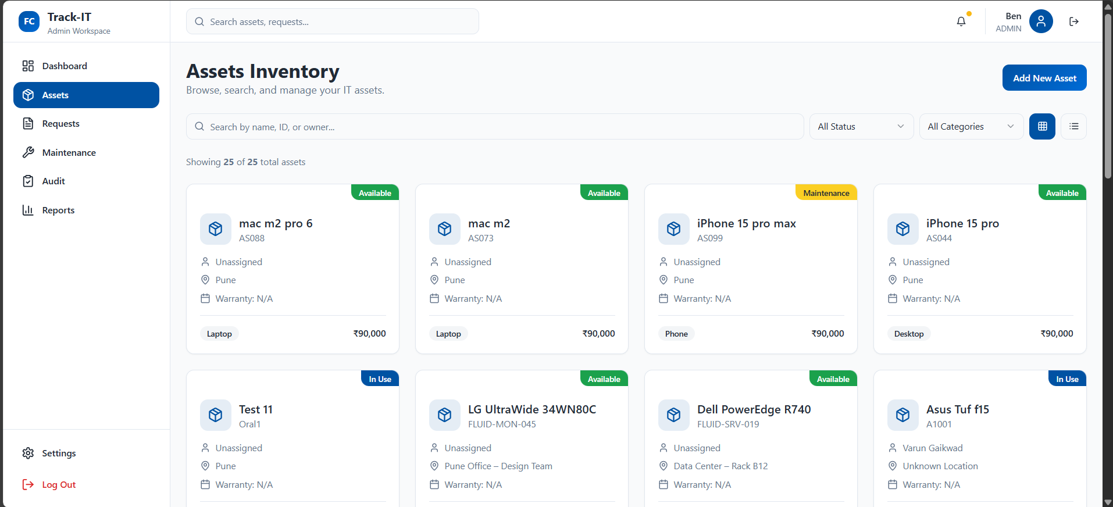Click cube icon on Test 11 card

(216, 415)
